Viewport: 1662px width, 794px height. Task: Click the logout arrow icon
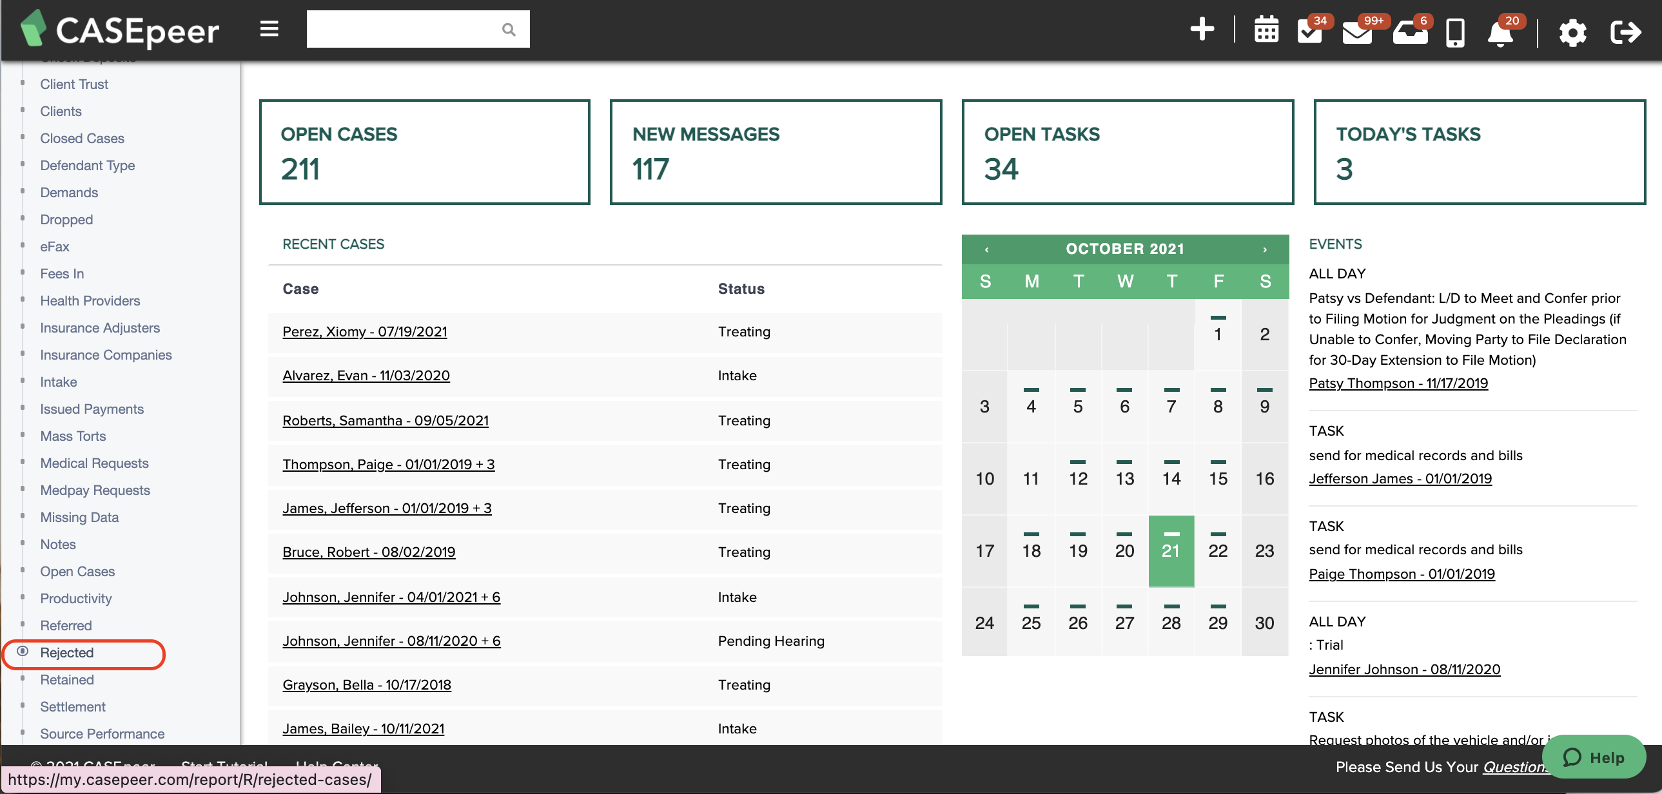pos(1625,32)
